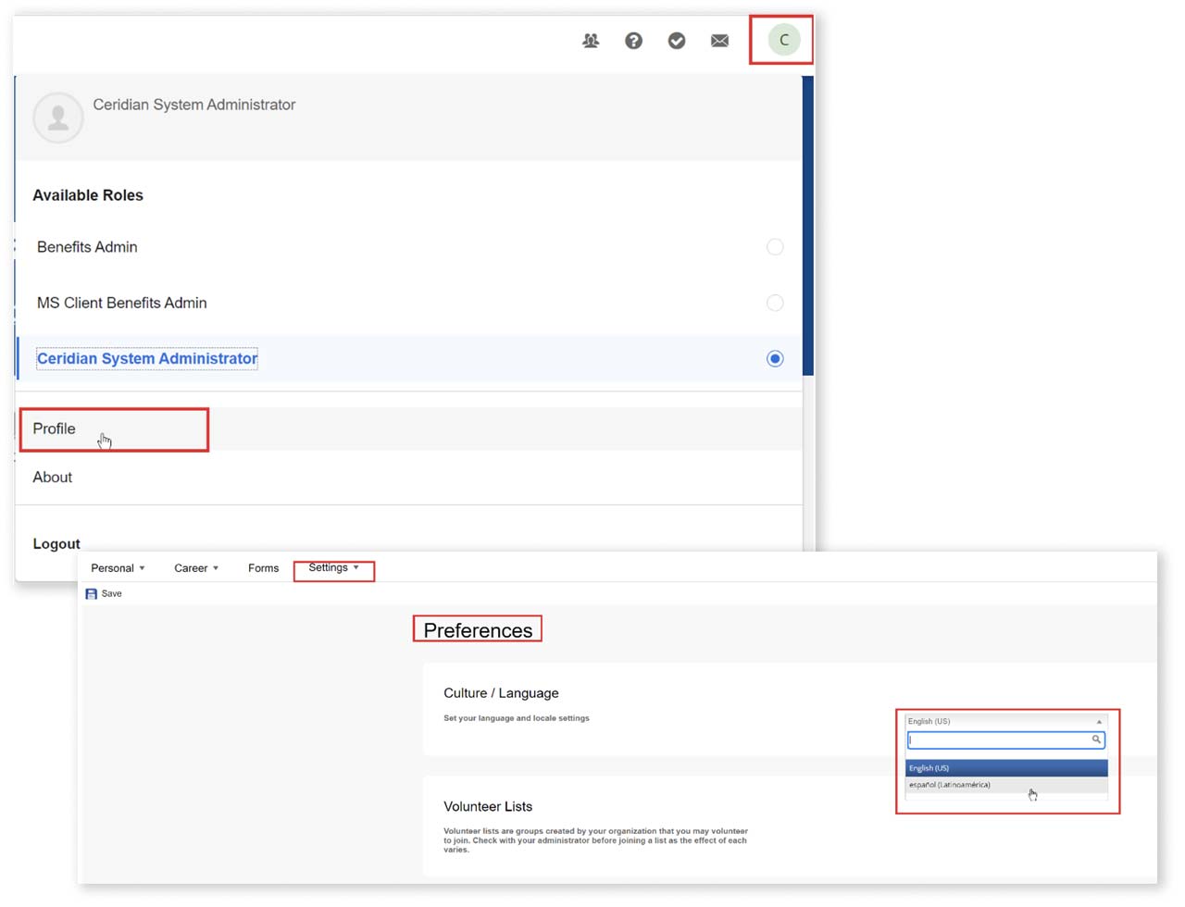Open the Settings dropdown menu
The width and height of the screenshot is (1185, 907).
click(x=333, y=568)
